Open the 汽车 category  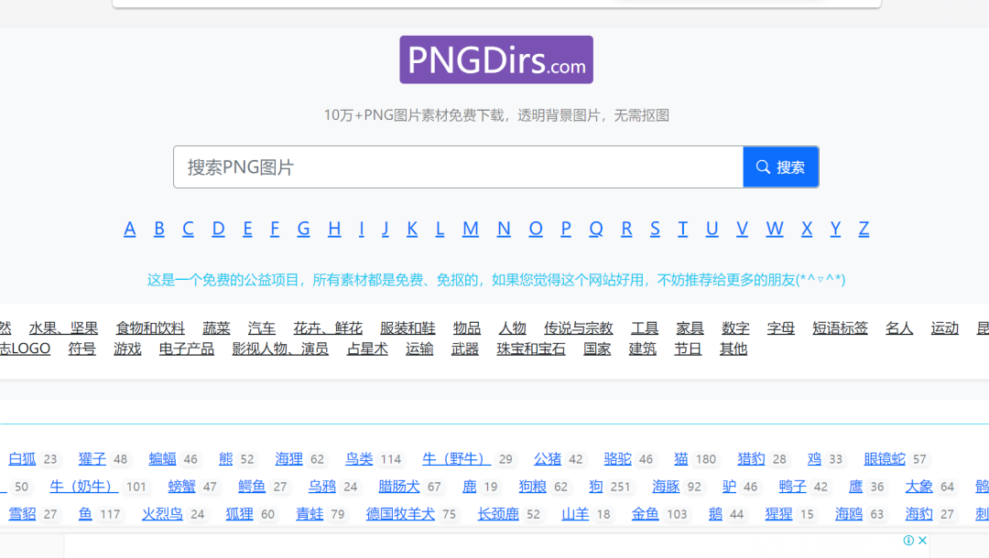click(262, 328)
